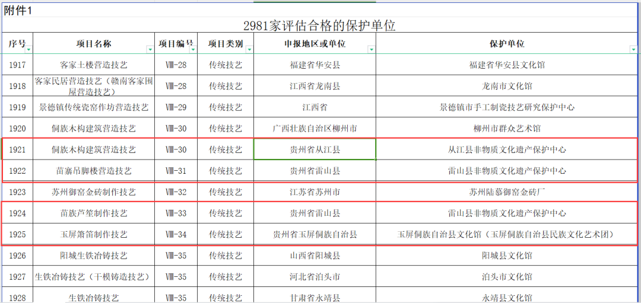Click the serial number cell 1923
The height and width of the screenshot is (303, 641).
click(18, 192)
